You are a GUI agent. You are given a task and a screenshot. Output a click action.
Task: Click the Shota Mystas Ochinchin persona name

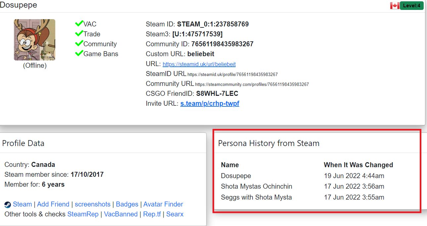pos(257,186)
